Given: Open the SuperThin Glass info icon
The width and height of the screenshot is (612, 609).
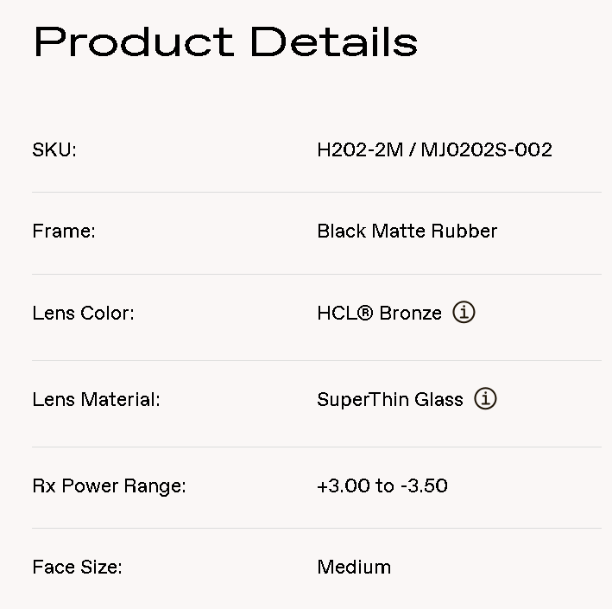Looking at the screenshot, I should coord(485,399).
